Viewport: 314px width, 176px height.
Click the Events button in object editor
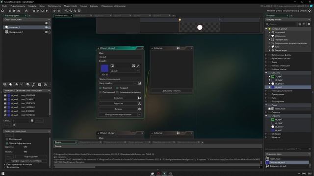(x=120, y=98)
